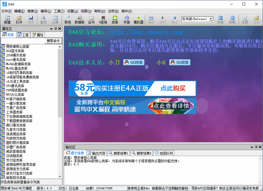This screenshot has height=191, width=263.
Task: Open the 证书 certificate tool
Action: click(92, 20)
